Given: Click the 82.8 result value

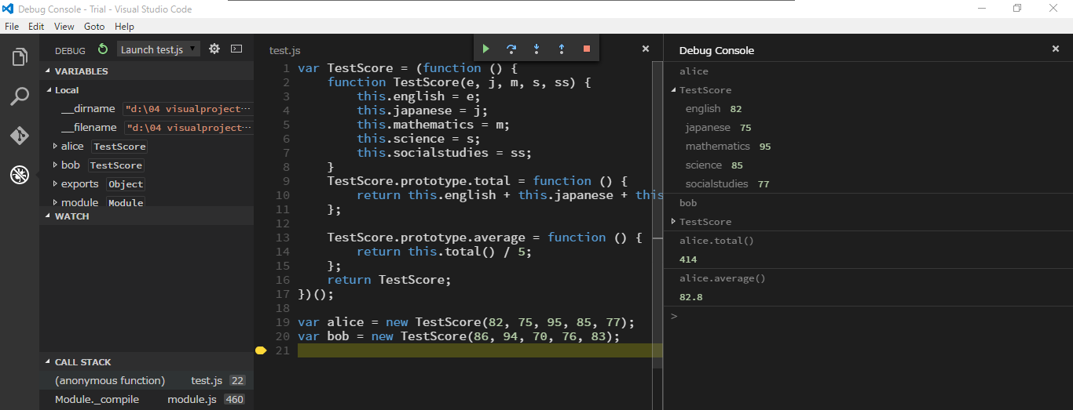Looking at the screenshot, I should pyautogui.click(x=691, y=297).
